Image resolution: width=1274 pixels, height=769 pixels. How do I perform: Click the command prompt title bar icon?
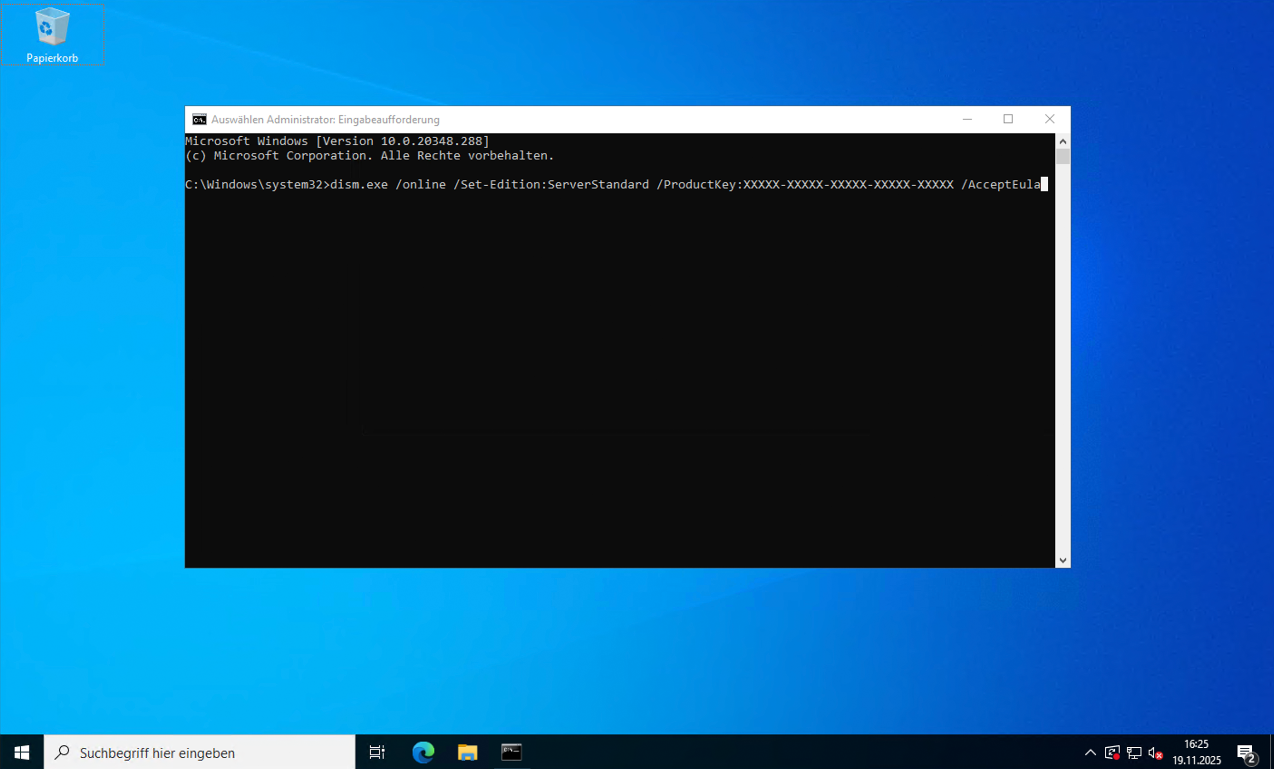(199, 119)
